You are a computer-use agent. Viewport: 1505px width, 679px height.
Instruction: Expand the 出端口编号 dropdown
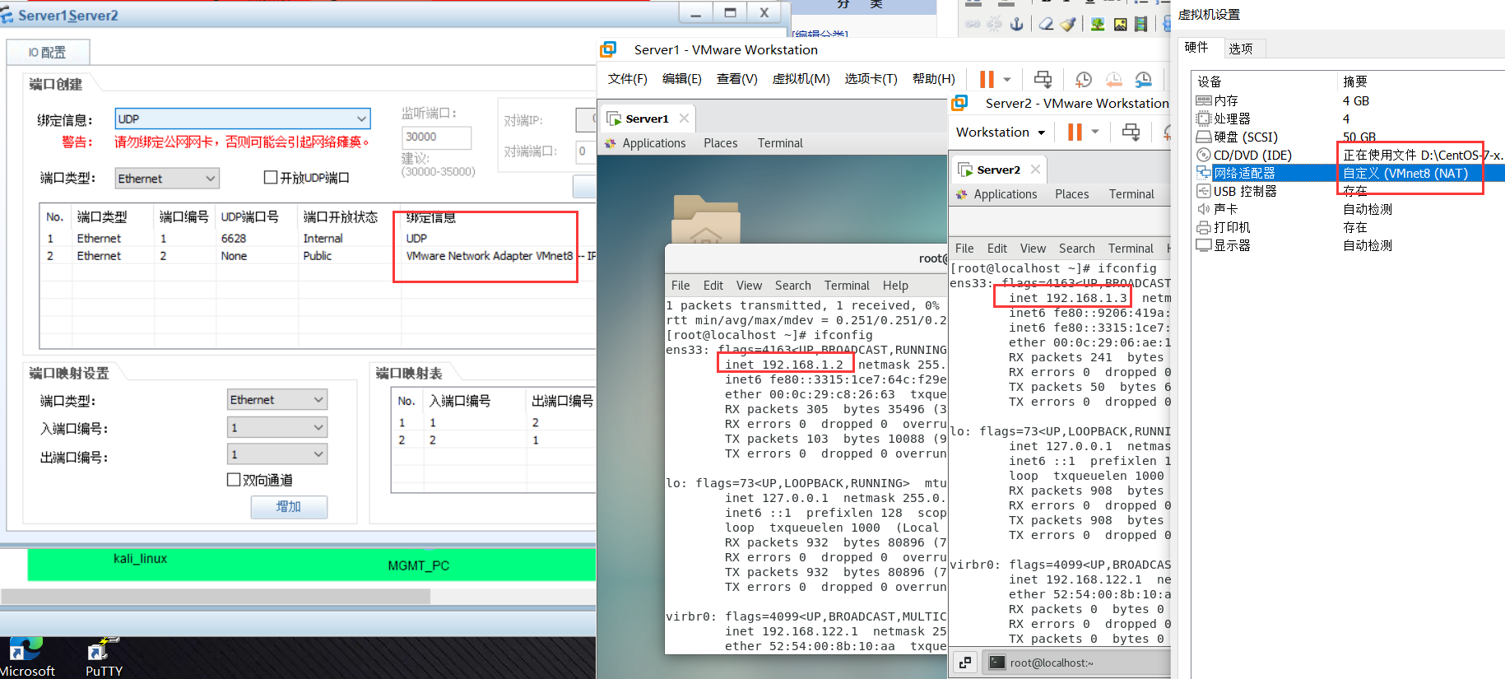pyautogui.click(x=277, y=454)
